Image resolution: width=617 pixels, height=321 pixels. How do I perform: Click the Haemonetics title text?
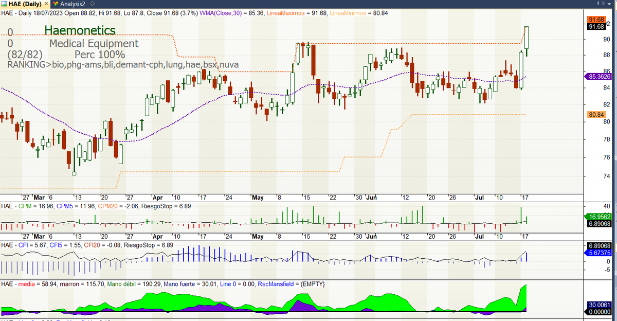(x=80, y=31)
